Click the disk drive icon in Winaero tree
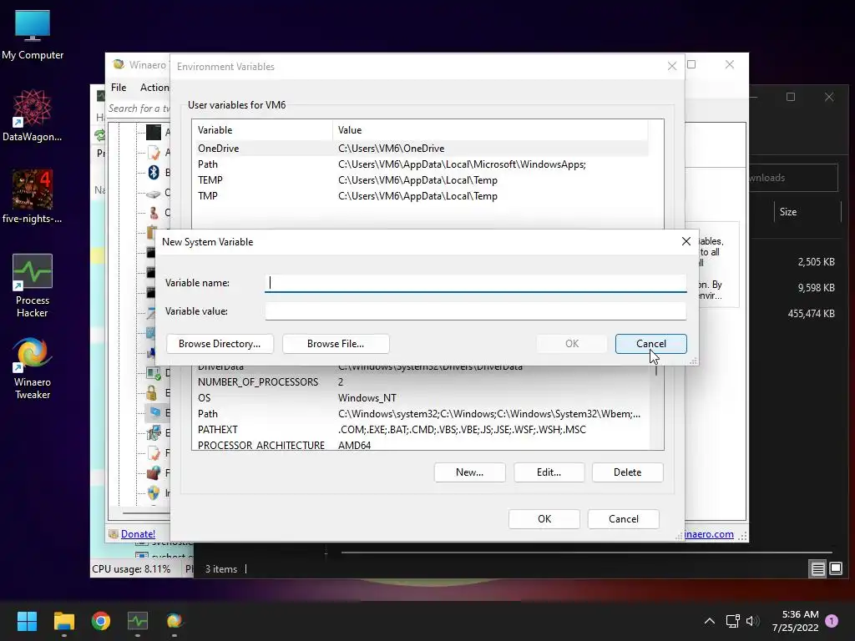This screenshot has width=855, height=641. click(154, 193)
